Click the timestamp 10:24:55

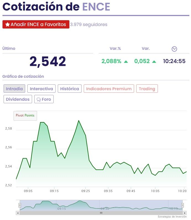coord(174,61)
